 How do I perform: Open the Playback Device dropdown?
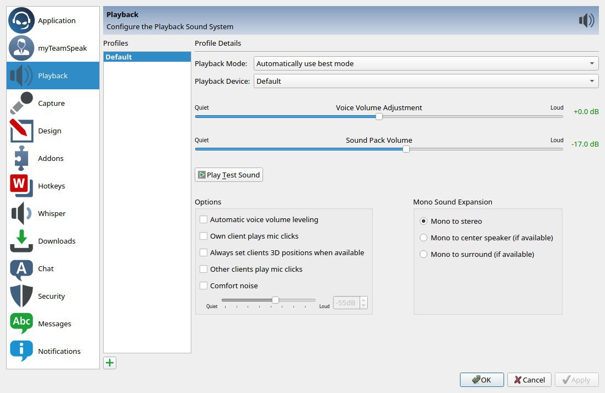click(x=426, y=81)
